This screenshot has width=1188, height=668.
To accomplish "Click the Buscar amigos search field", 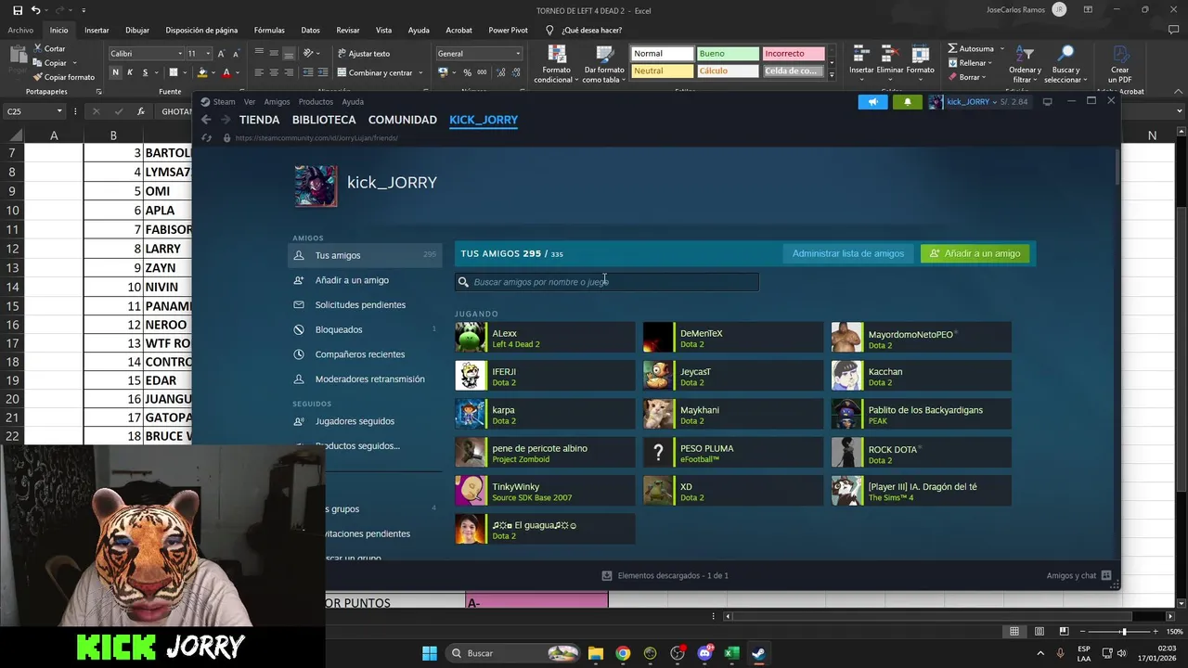I will (607, 282).
